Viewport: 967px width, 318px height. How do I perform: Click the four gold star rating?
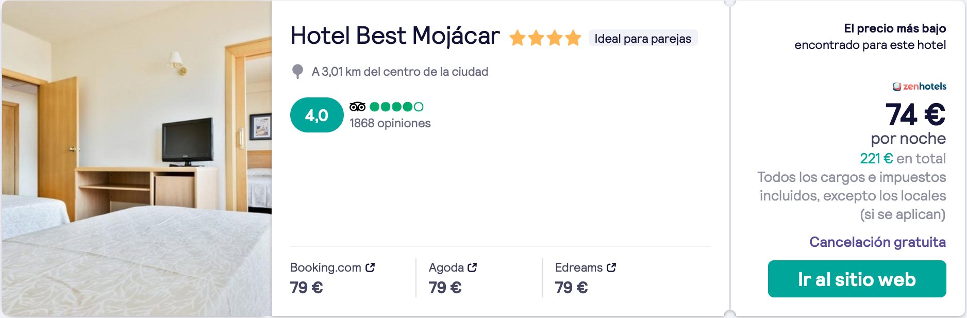point(545,38)
